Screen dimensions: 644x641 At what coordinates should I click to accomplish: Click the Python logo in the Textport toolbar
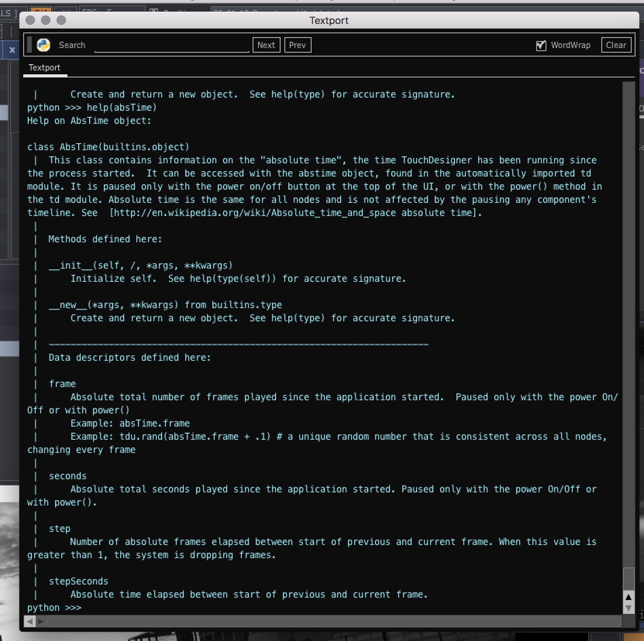(x=43, y=45)
